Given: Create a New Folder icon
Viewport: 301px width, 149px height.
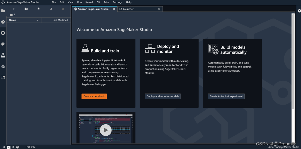Looking at the screenshot, I should point(26,9).
